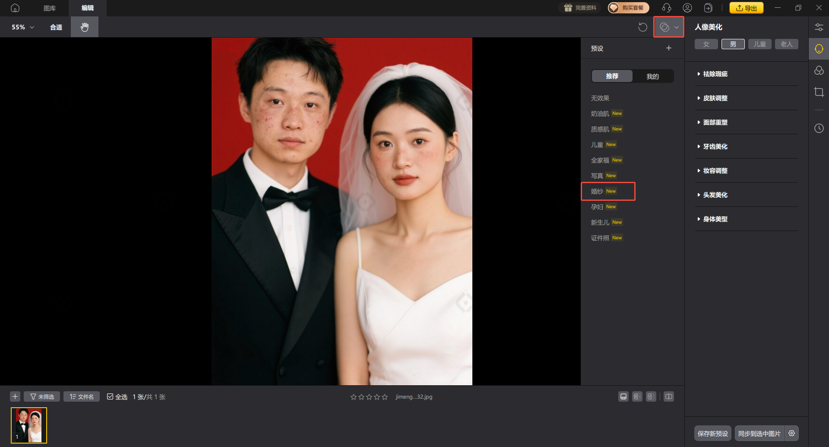Click the account profile icon in the title bar
The image size is (829, 447).
point(687,8)
